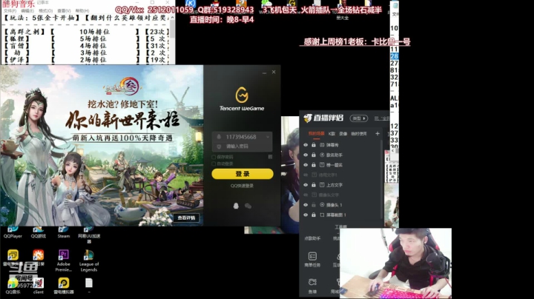Open the QQ音乐 desktop shortcut
The height and width of the screenshot is (299, 534).
point(13,286)
